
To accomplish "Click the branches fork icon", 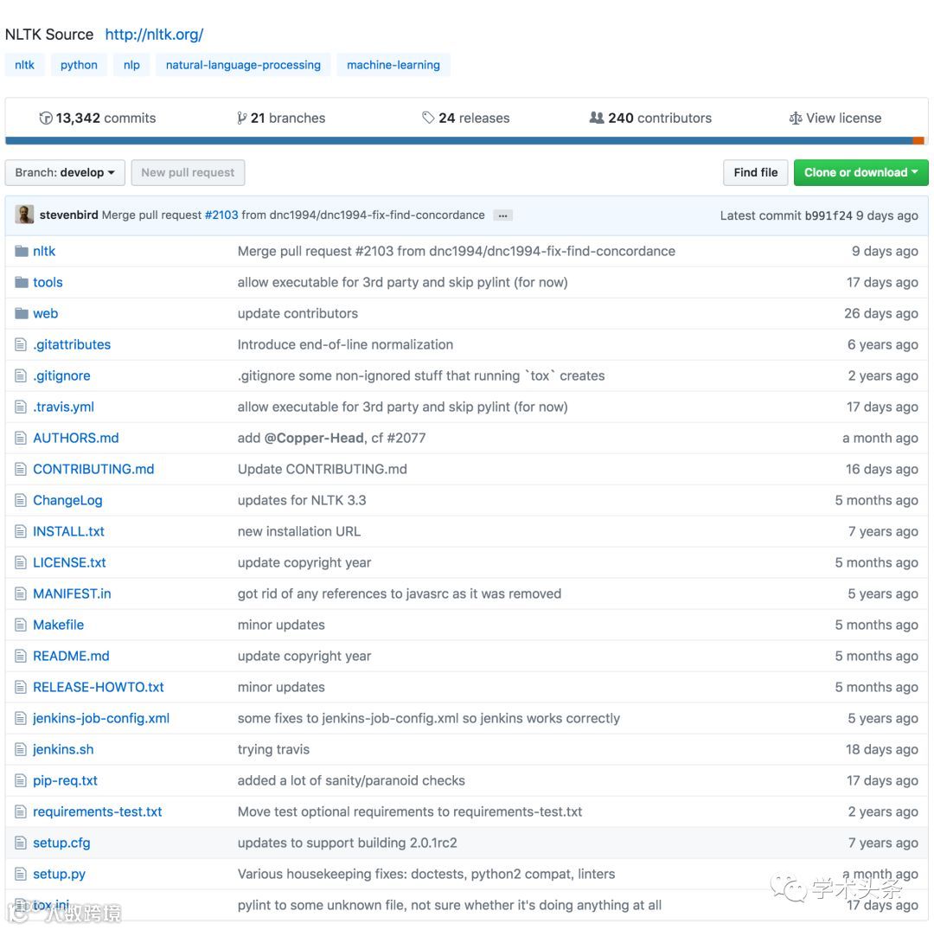I will pos(241,118).
